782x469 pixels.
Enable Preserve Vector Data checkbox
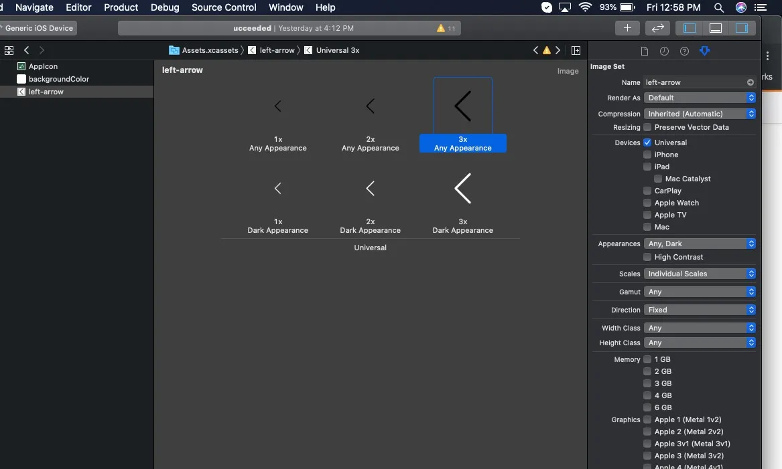[647, 127]
